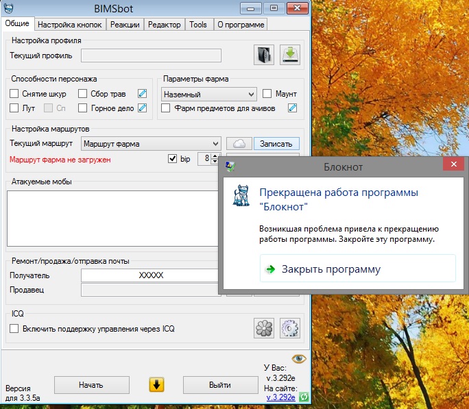The image size is (469, 409).
Task: Enable the Снятие шкур checkbox
Action: pyautogui.click(x=14, y=94)
